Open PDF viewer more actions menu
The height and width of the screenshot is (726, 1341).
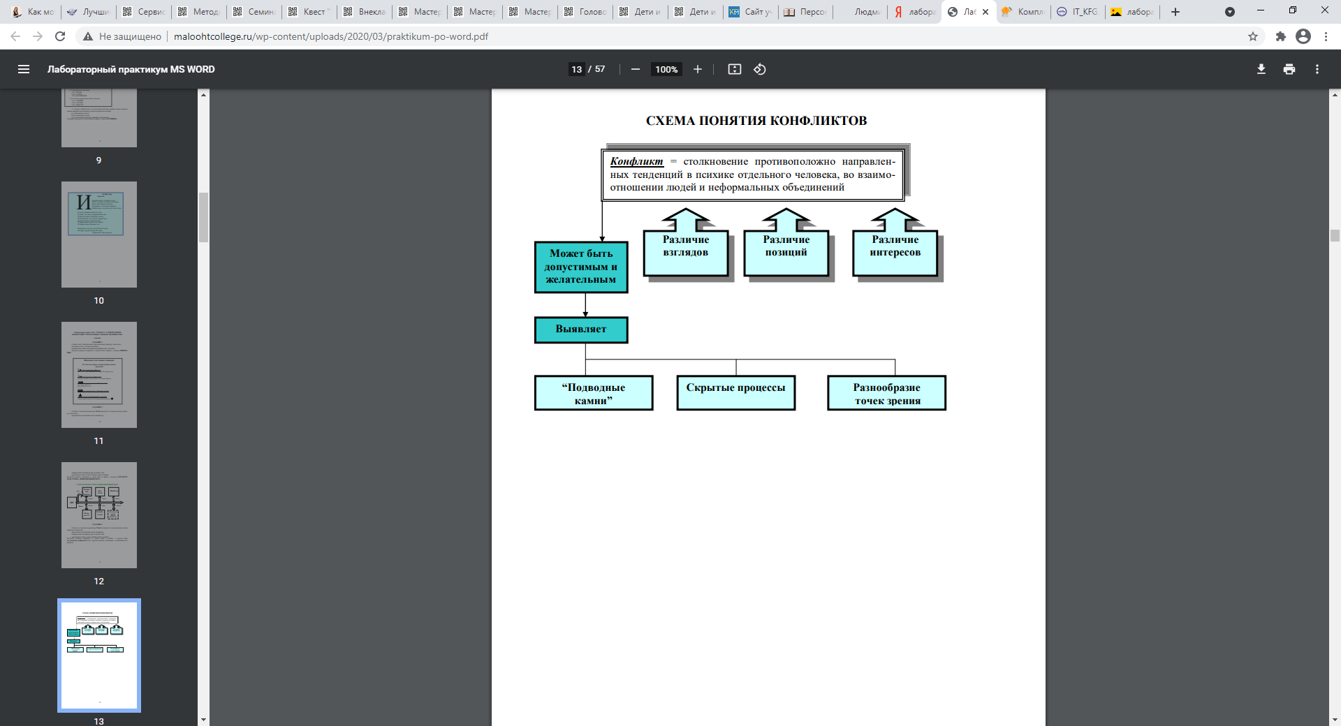coord(1317,69)
